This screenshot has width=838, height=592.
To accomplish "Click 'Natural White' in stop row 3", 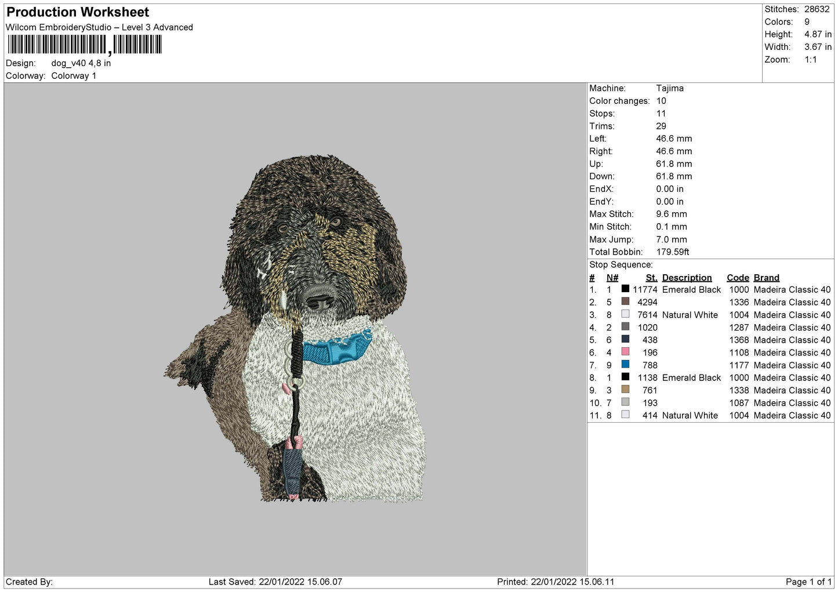I will 690,315.
